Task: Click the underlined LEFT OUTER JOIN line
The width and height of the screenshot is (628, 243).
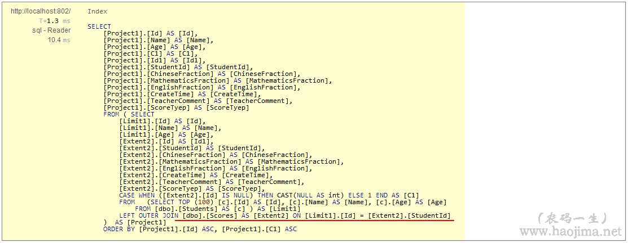Action: point(286,216)
